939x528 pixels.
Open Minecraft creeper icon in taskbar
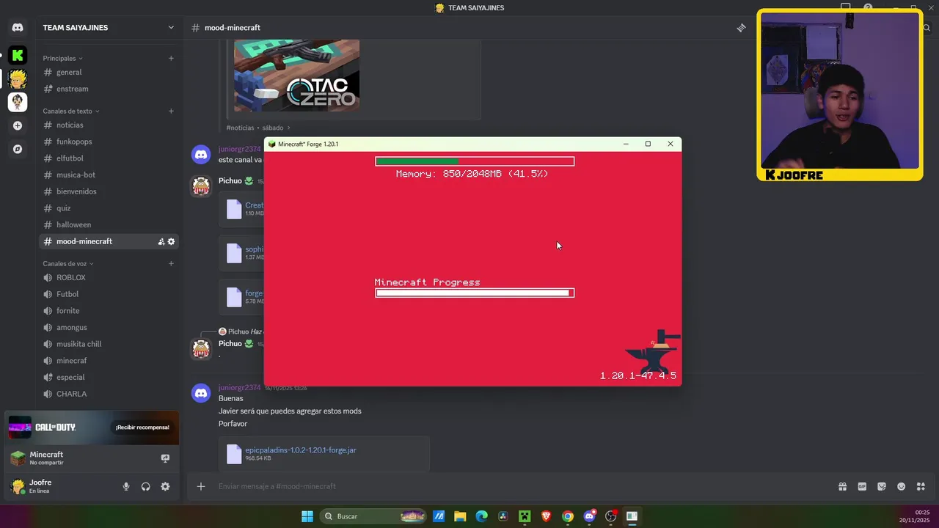tap(525, 516)
